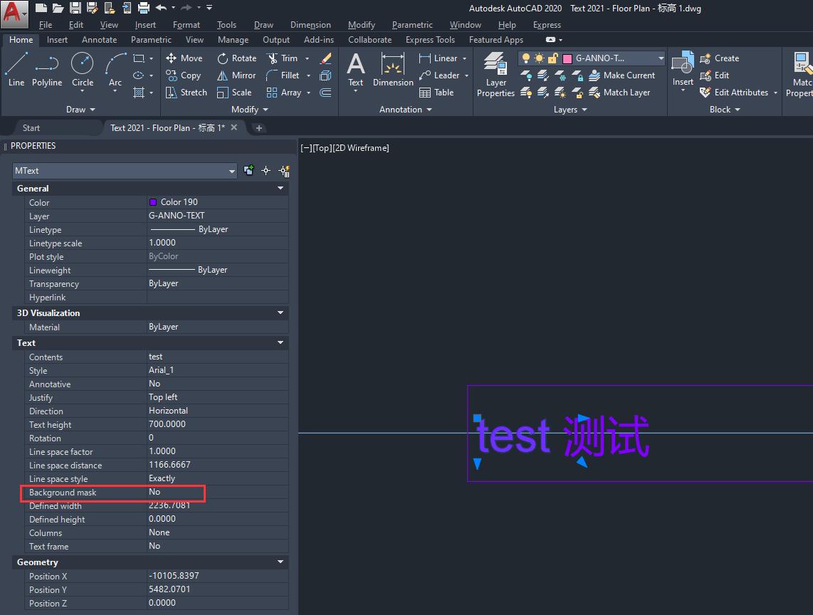813x615 pixels.
Task: Expand the Modify panel dropdown
Action: pyautogui.click(x=264, y=109)
